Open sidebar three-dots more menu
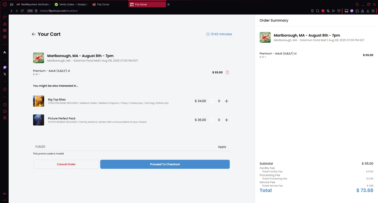The height and width of the screenshot is (203, 378). [x=5, y=200]
